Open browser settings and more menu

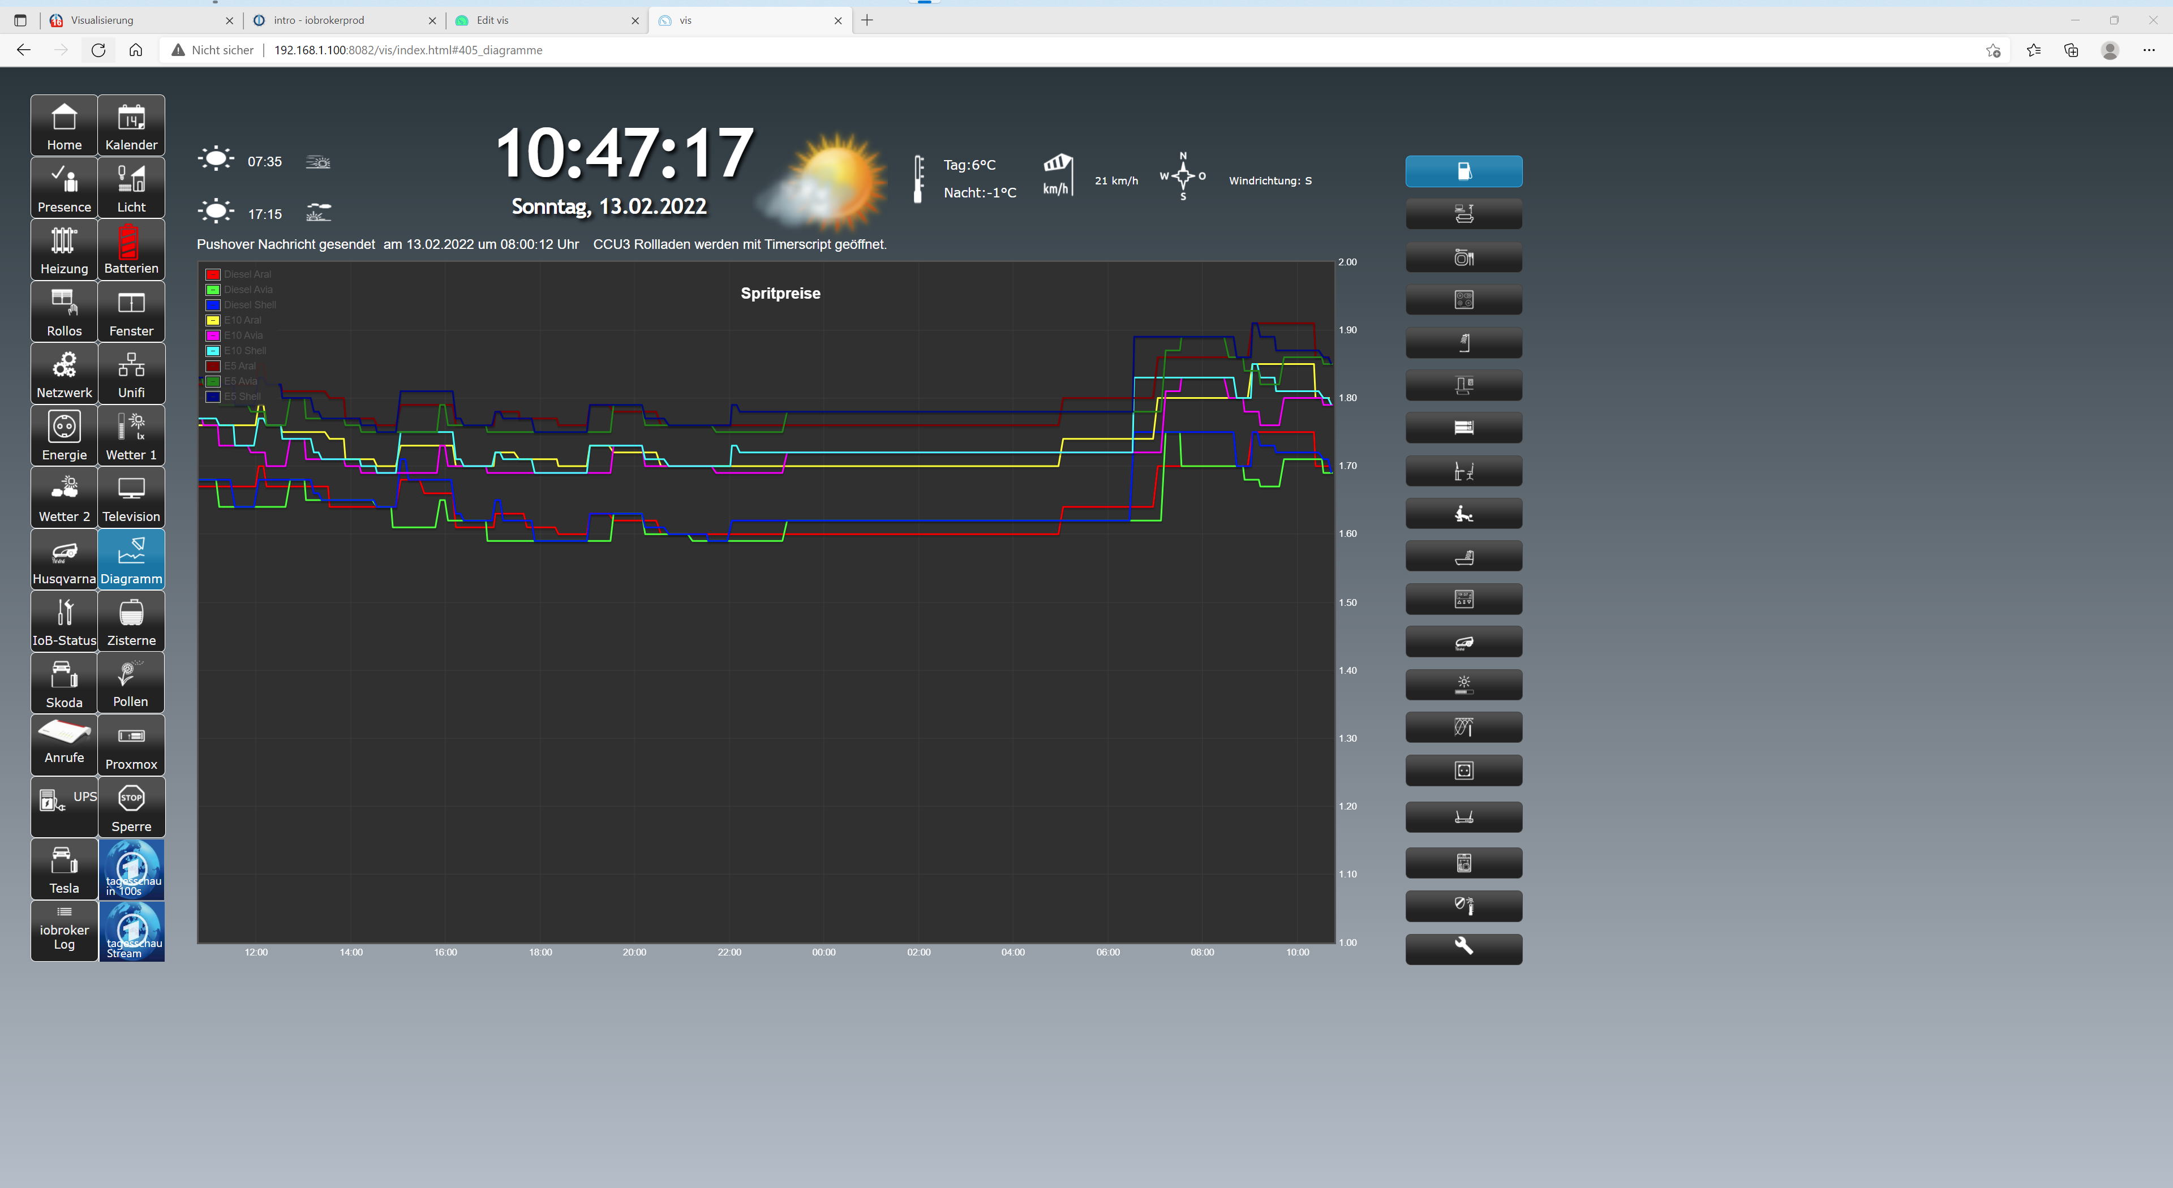click(2148, 50)
